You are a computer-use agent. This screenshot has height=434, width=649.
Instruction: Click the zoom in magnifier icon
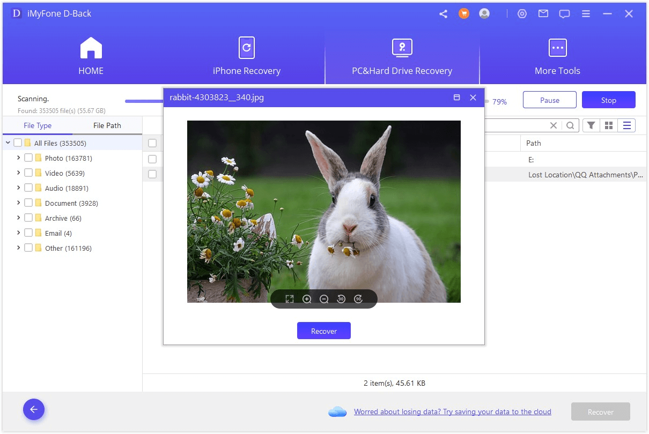pyautogui.click(x=307, y=300)
